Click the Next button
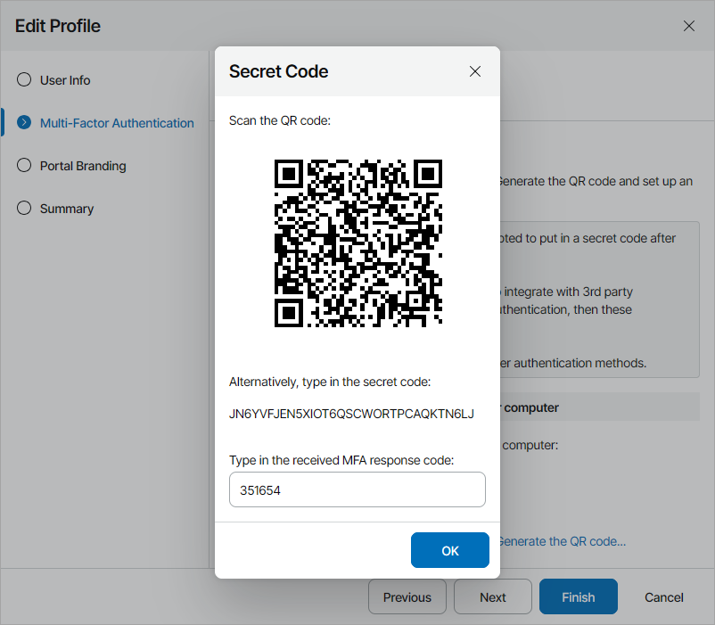 [493, 597]
